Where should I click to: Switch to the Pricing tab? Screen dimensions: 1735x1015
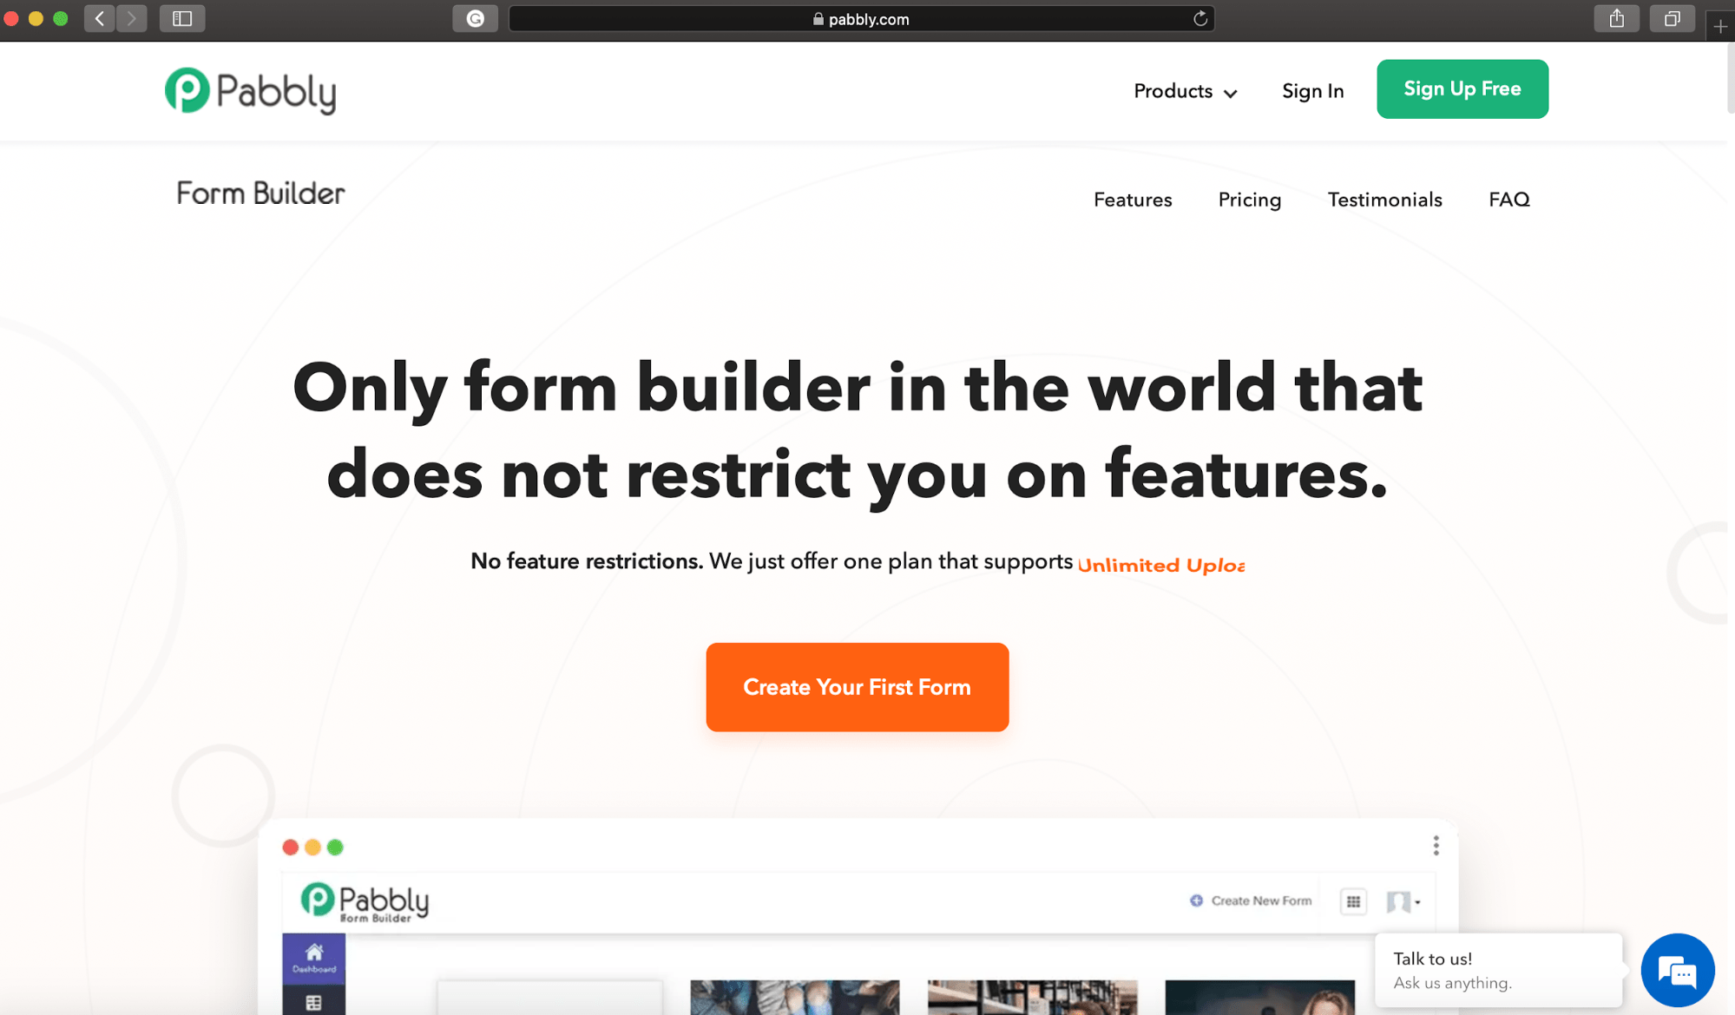coord(1249,200)
